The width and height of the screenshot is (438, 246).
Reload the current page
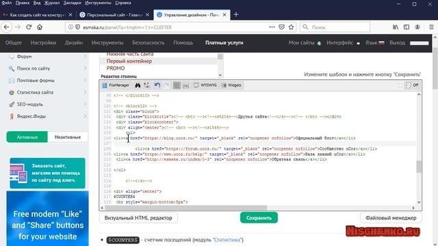29,27
